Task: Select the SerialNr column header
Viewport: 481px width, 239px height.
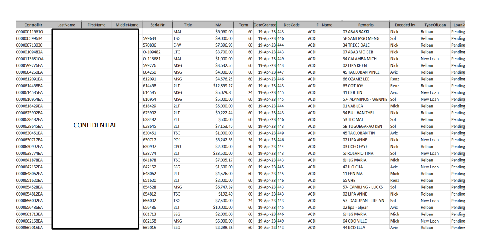Action: (157, 25)
